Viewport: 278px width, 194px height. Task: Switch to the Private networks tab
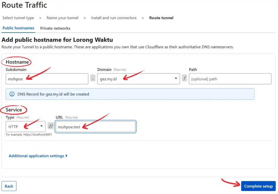click(55, 28)
